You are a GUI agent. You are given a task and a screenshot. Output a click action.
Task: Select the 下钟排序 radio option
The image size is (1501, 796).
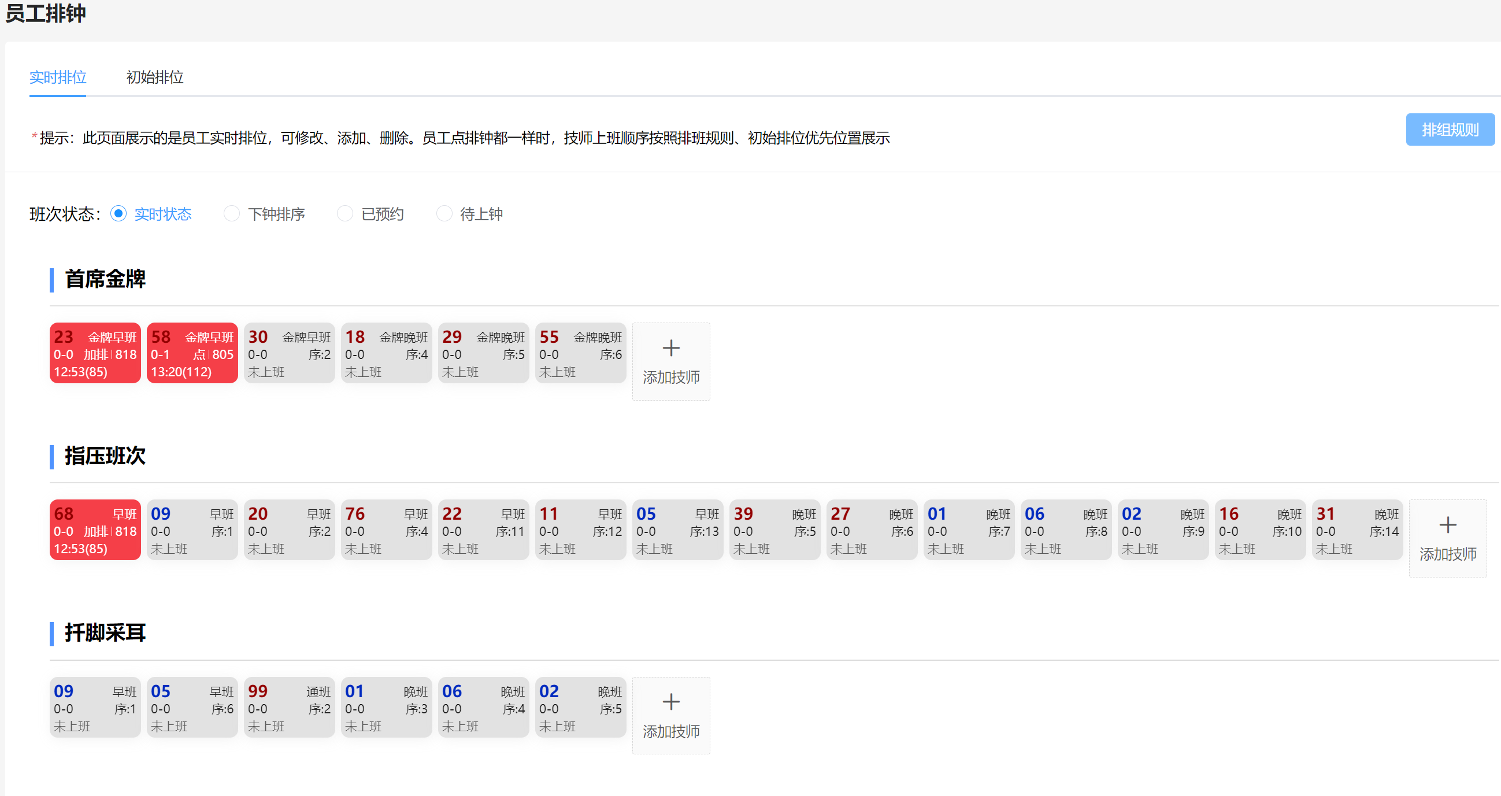point(232,214)
